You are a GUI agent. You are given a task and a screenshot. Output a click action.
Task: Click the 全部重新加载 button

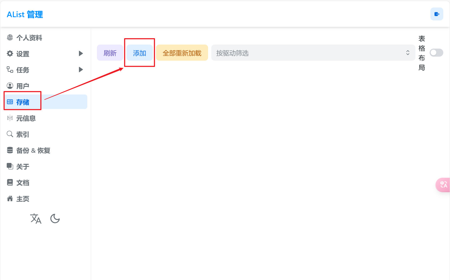(182, 53)
